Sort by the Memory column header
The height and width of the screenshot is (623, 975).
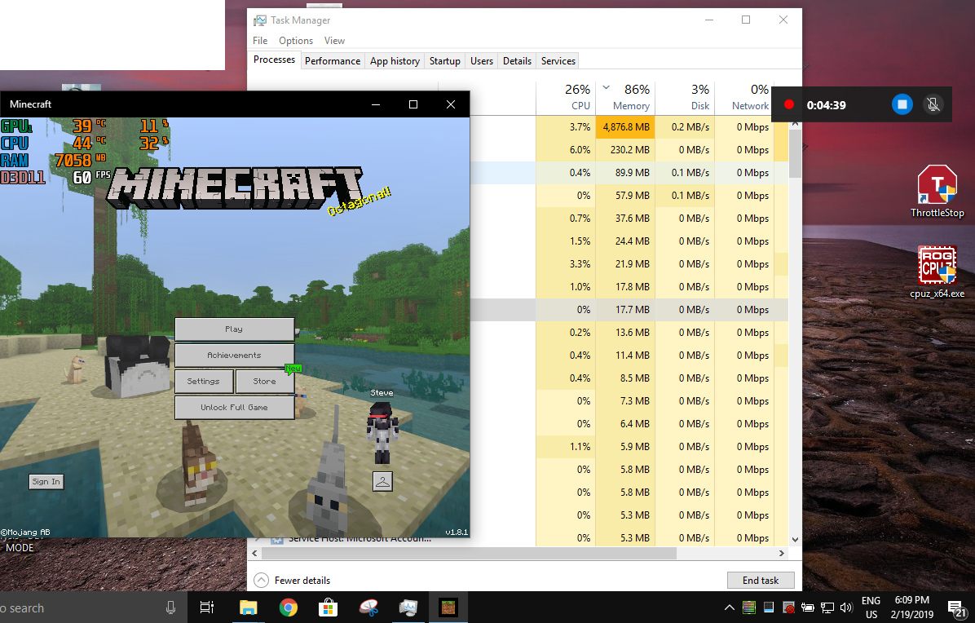[x=625, y=98]
